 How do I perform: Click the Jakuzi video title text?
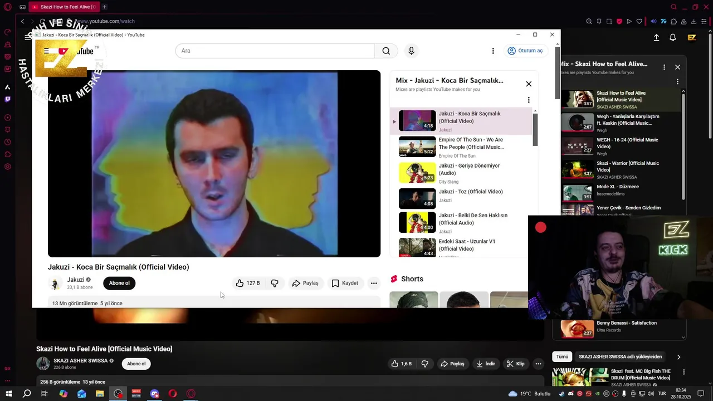pos(118,267)
